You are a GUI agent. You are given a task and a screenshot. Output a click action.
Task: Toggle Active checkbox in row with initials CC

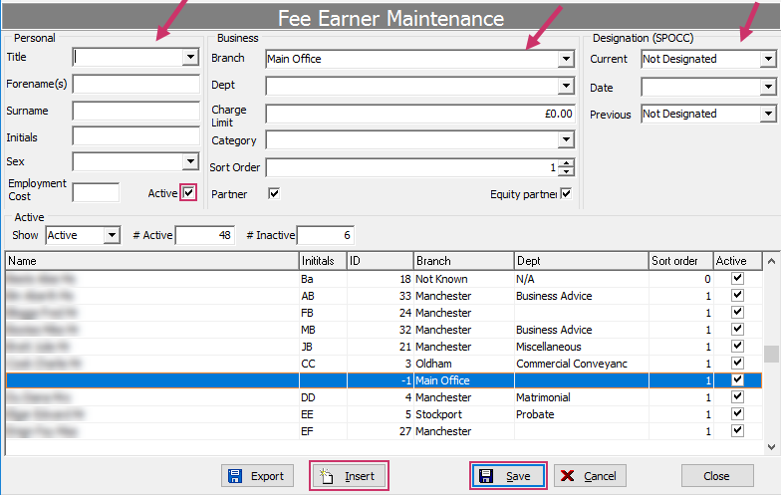click(x=737, y=363)
